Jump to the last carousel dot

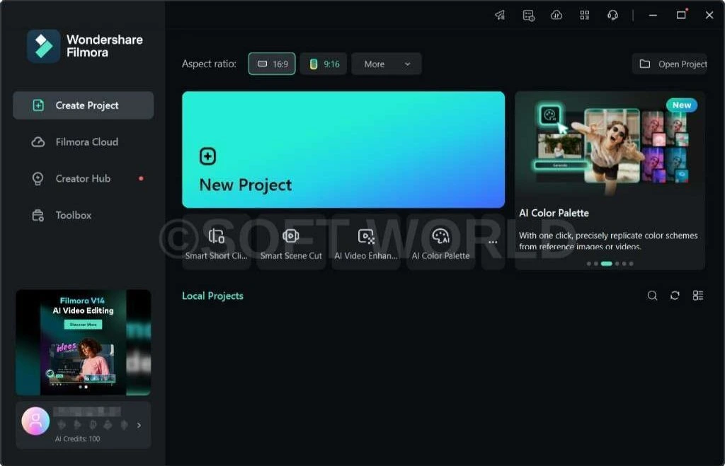point(631,264)
